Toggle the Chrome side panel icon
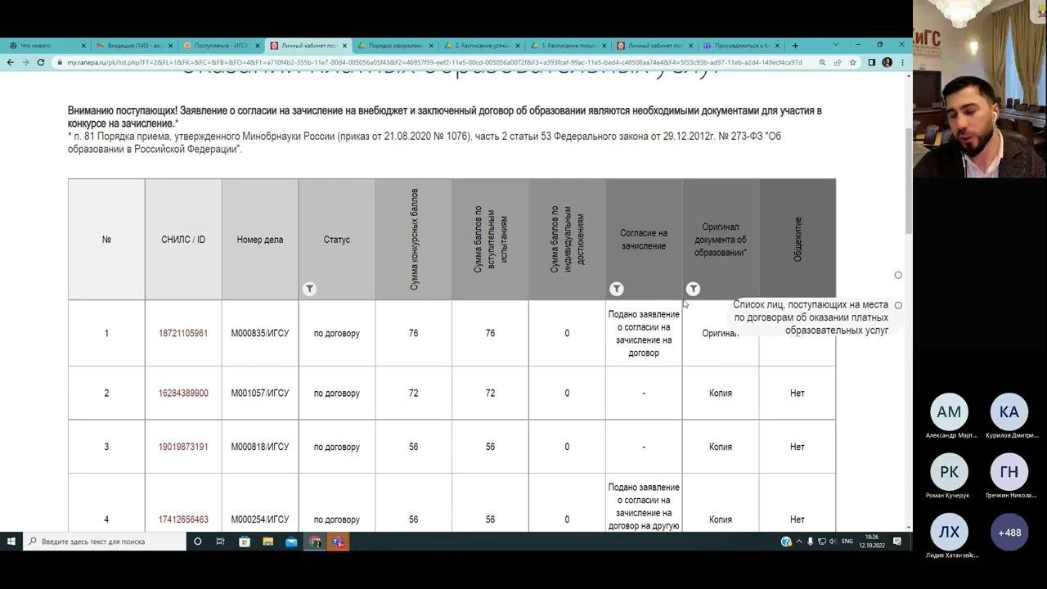This screenshot has width=1047, height=589. pos(872,62)
